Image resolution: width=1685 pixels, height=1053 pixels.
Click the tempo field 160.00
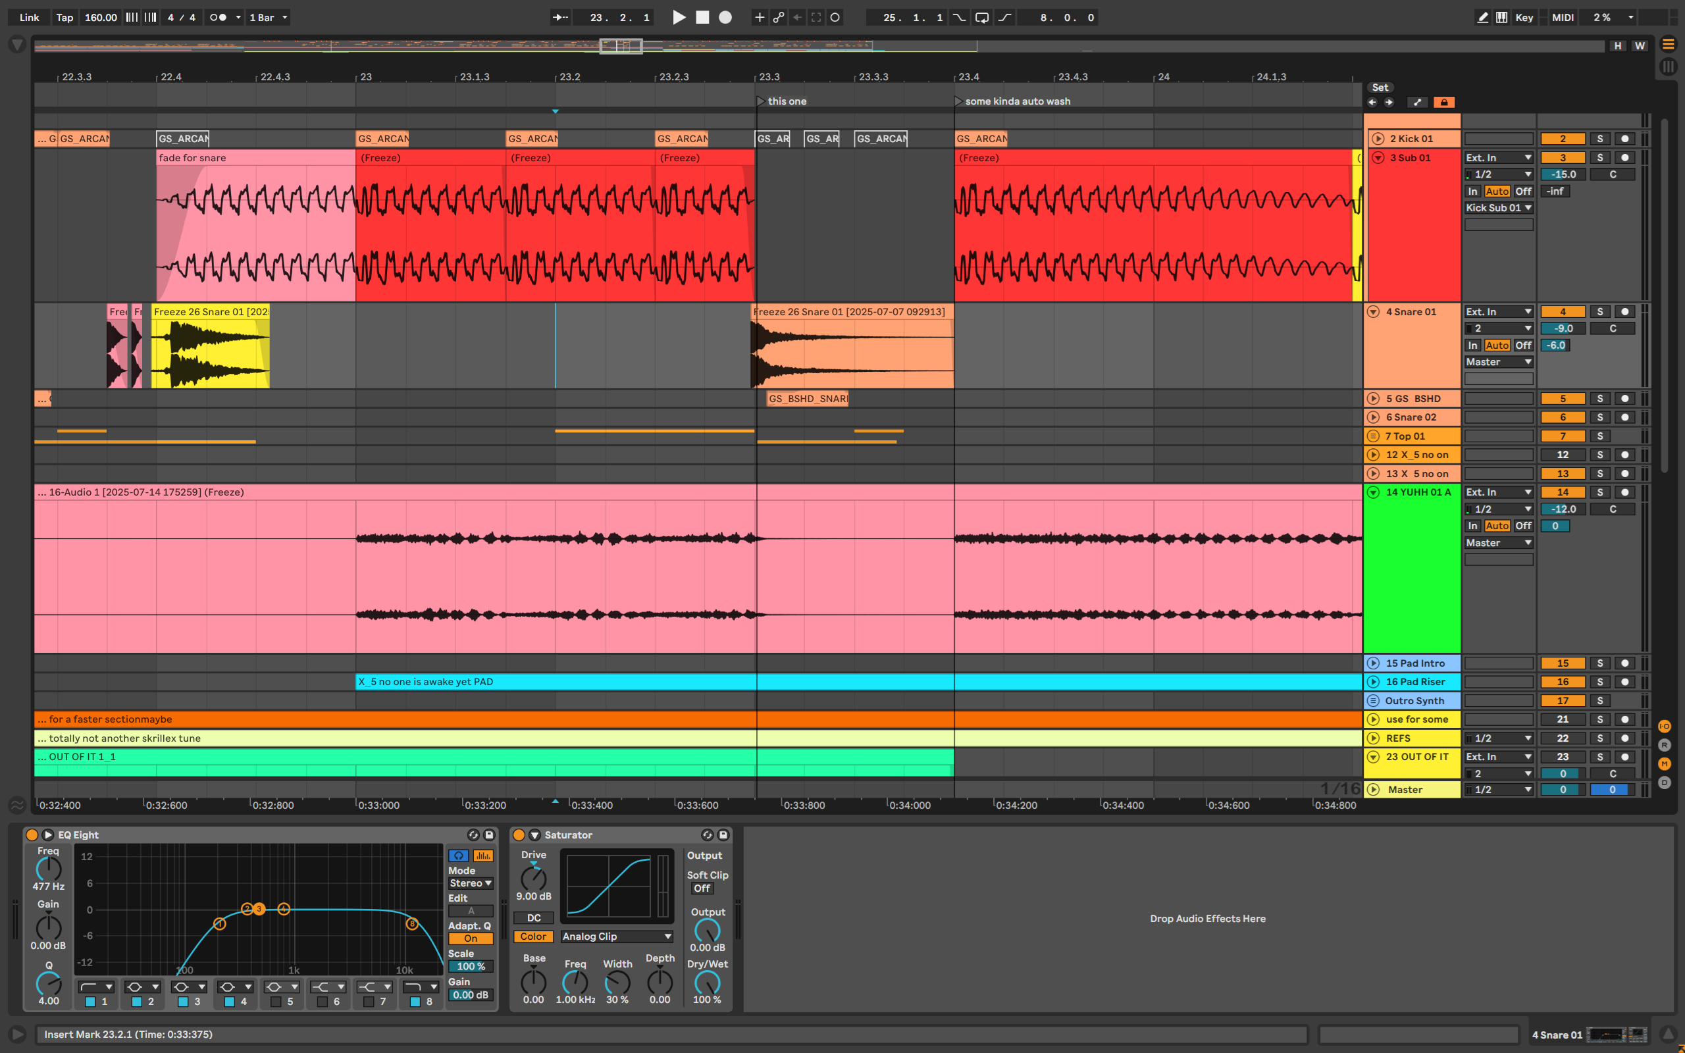coord(101,17)
